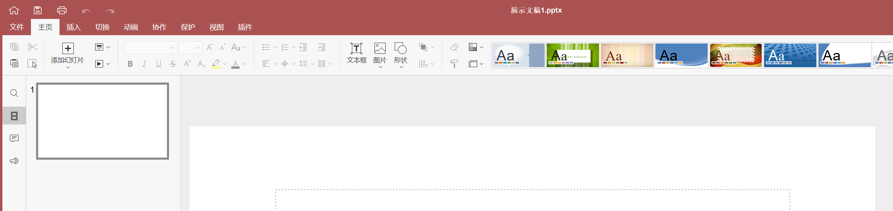Select the Cut scissors icon
Screen dimensions: 893x211
click(33, 47)
